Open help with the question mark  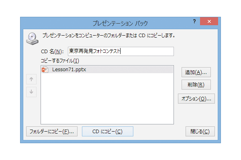[194, 21]
